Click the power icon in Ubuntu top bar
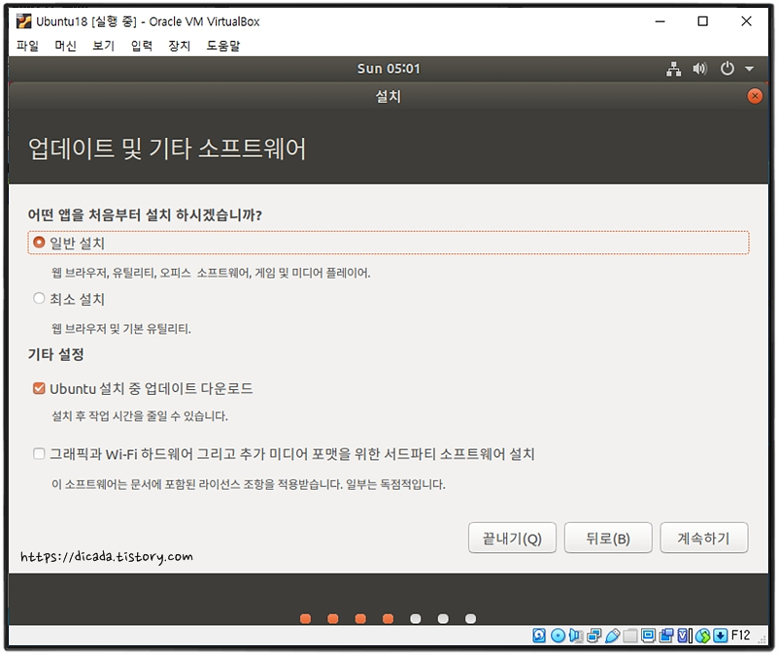Viewport: 779px width, 655px height. pos(728,69)
